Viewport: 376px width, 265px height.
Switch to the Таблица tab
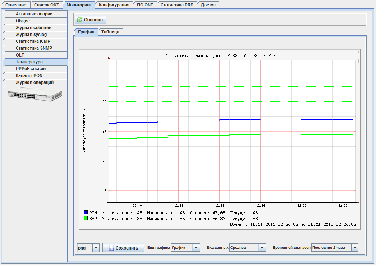110,32
